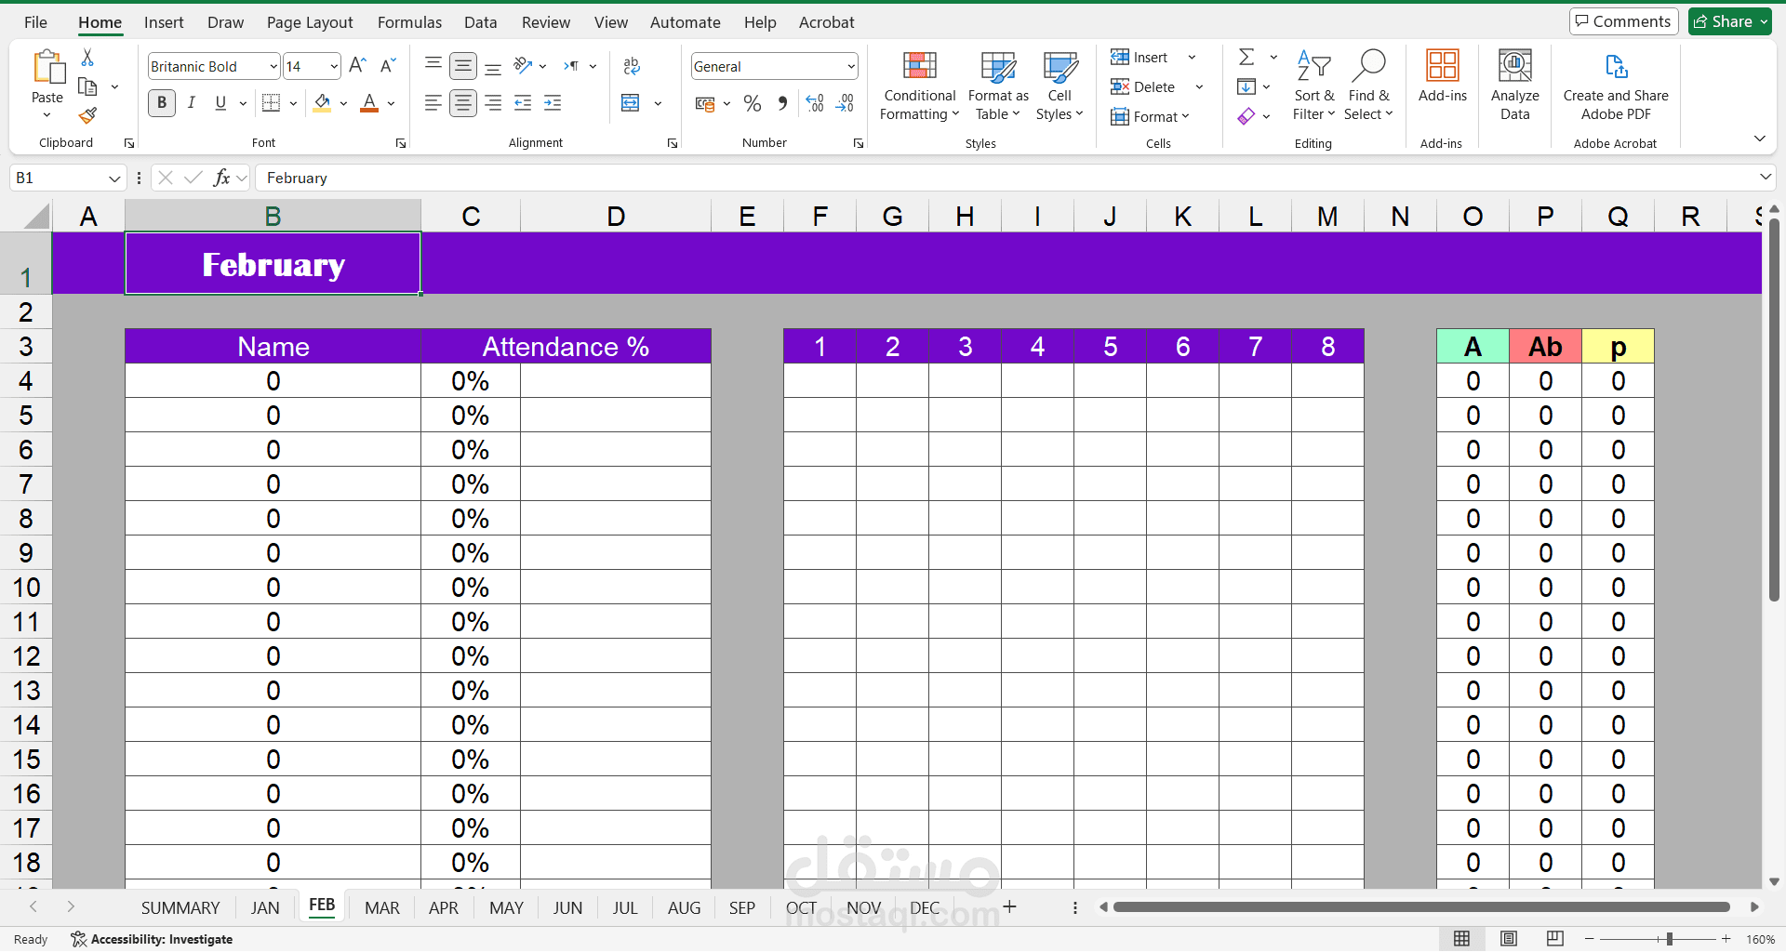Toggle Top Align
Screen dimensions: 1786x952
(433, 66)
